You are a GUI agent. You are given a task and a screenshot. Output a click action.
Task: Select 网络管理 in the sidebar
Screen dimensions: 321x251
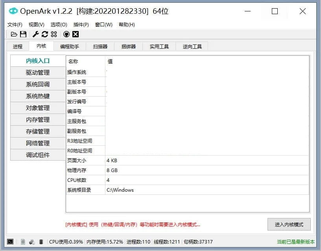(38, 143)
